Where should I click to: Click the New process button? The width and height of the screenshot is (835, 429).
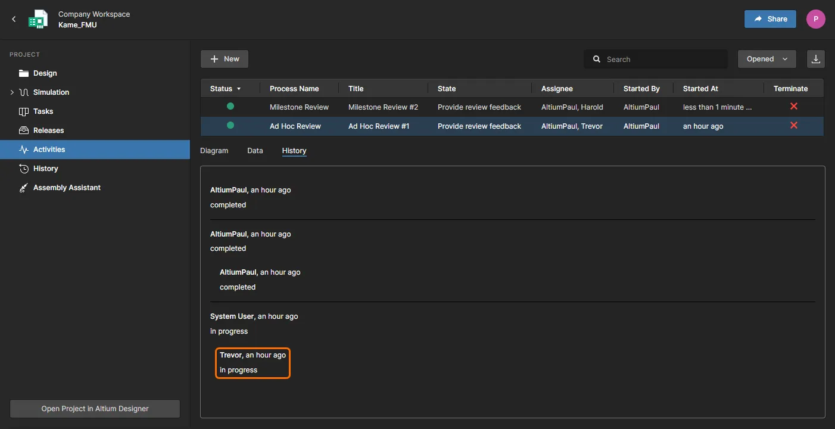[225, 59]
